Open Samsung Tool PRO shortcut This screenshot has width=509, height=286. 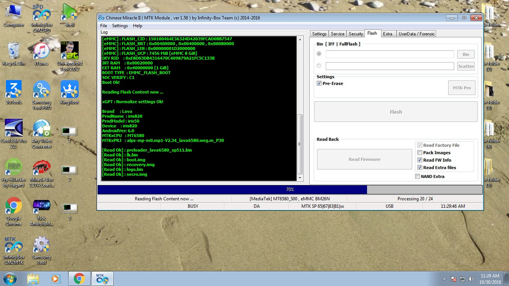(41, 95)
